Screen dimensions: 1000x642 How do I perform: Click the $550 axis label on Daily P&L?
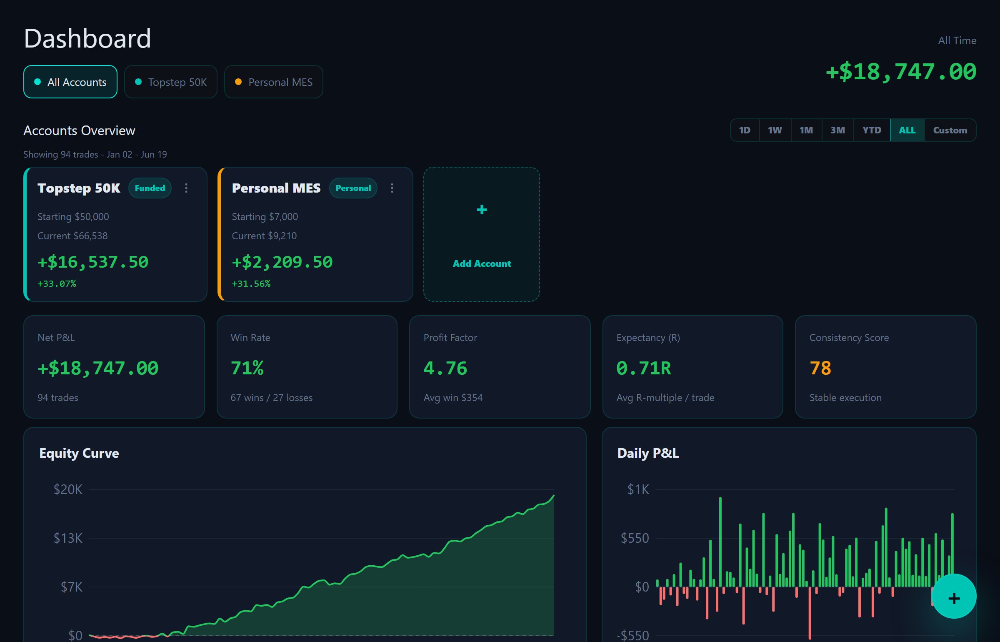pyautogui.click(x=635, y=538)
